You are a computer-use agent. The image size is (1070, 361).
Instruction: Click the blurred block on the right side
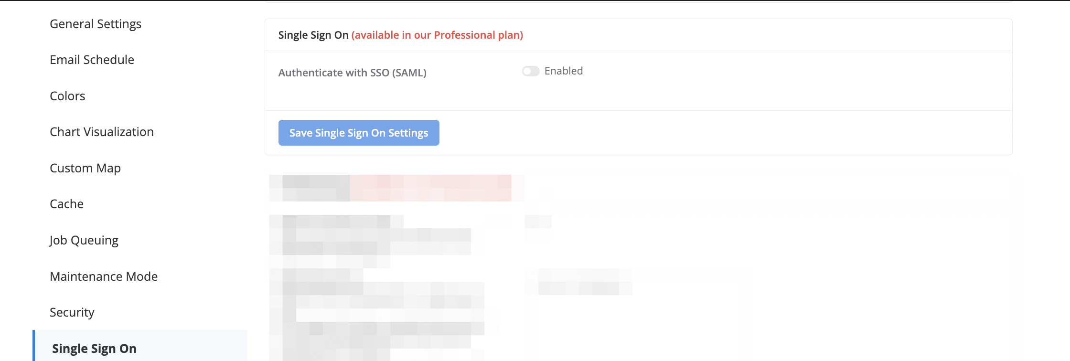pos(585,282)
